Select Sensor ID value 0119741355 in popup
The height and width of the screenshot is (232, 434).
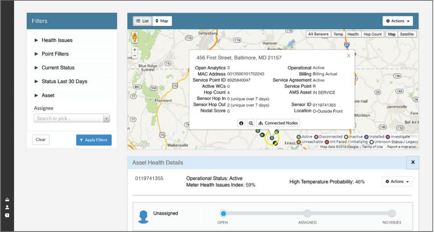[x=324, y=105]
